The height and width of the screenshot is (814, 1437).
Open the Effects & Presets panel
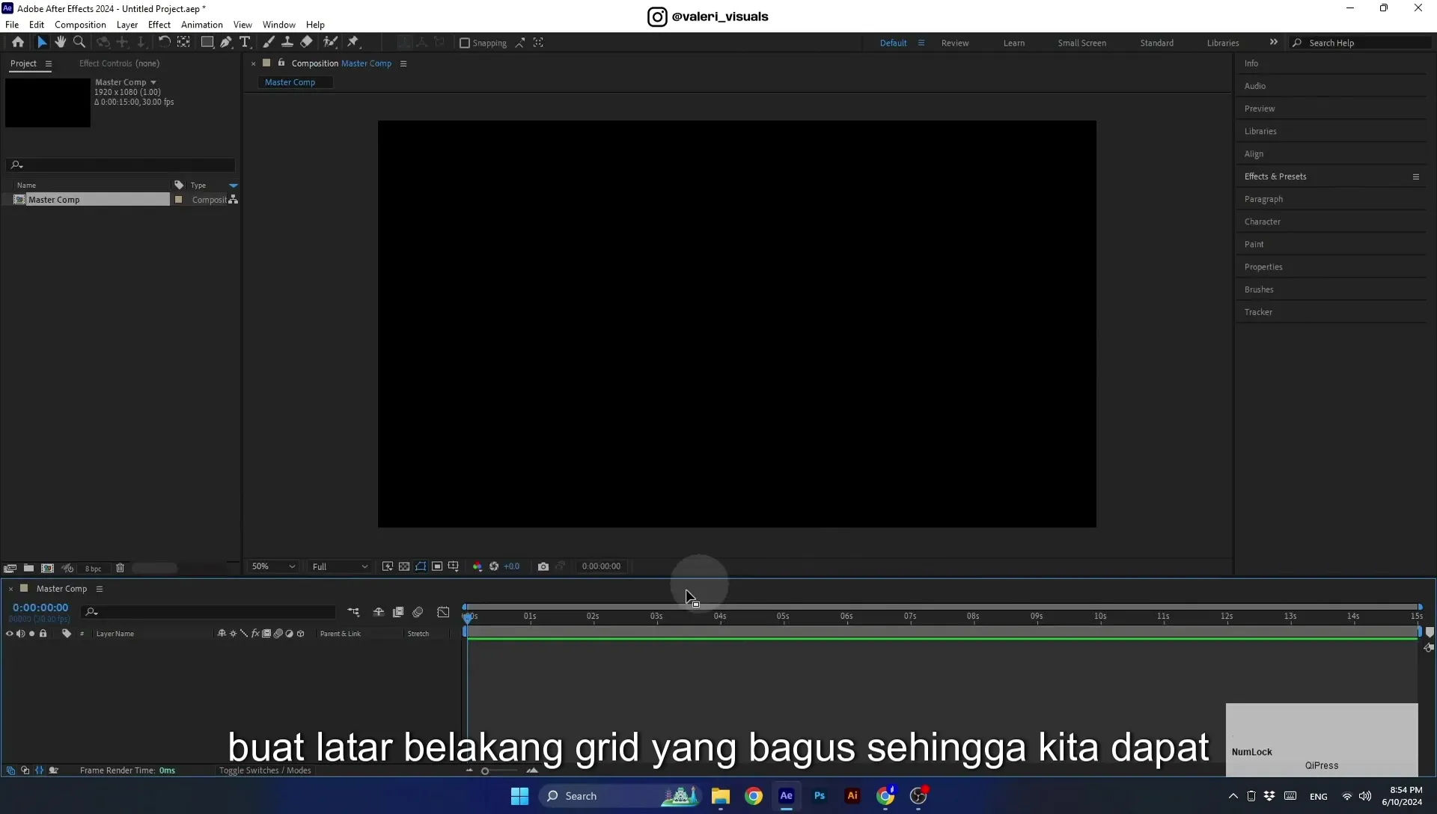[x=1275, y=177]
